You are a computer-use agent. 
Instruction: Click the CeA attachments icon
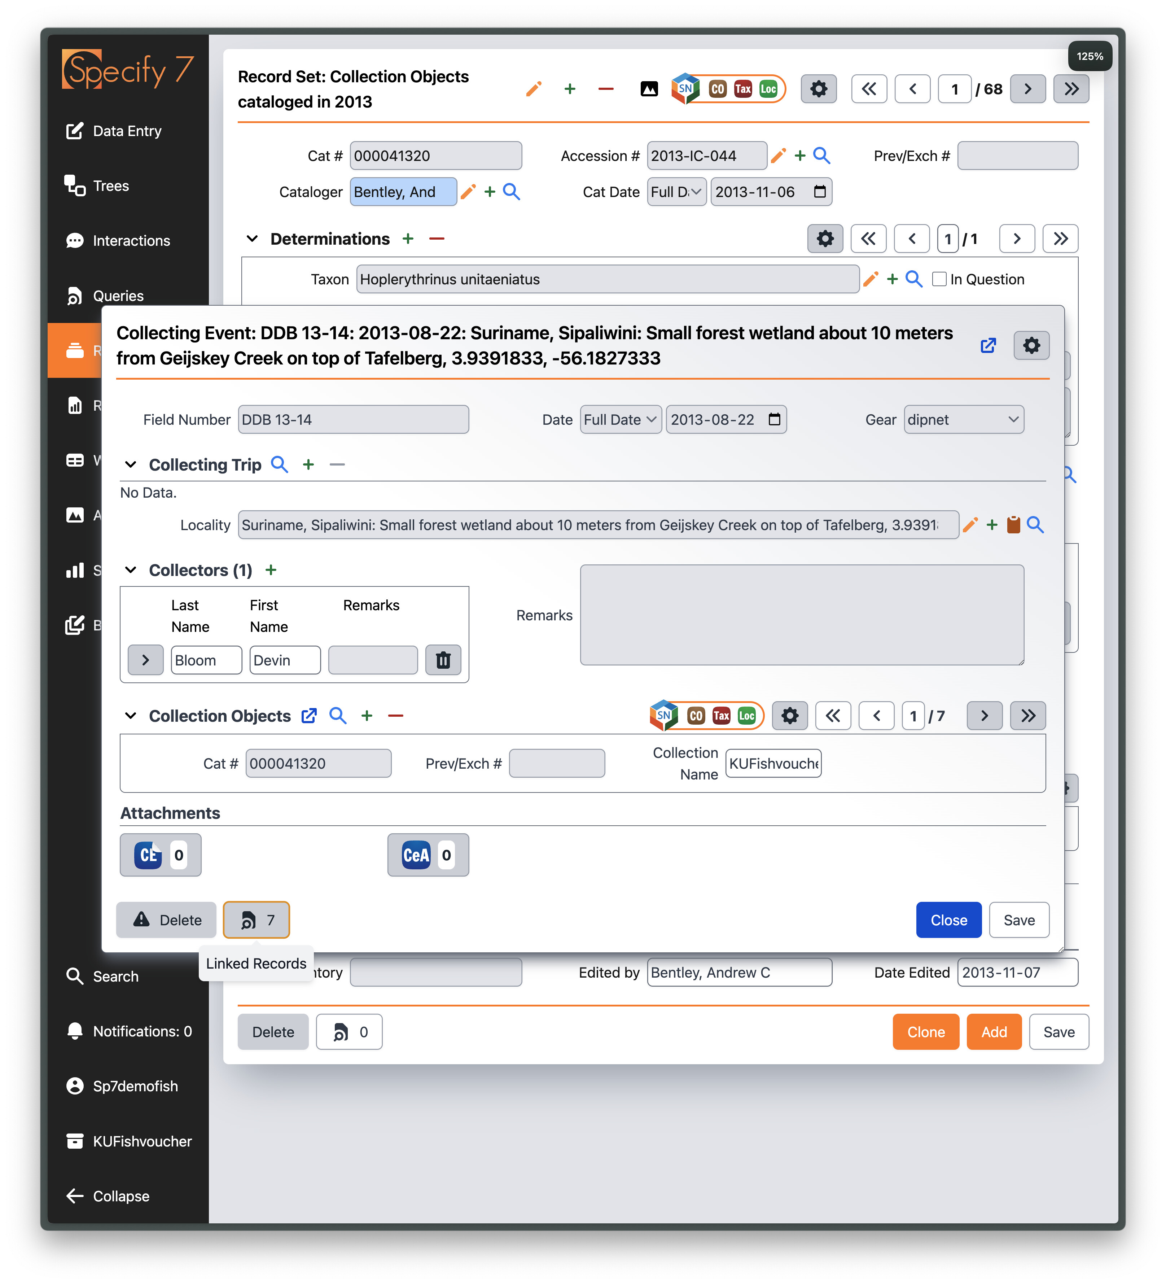pos(416,855)
